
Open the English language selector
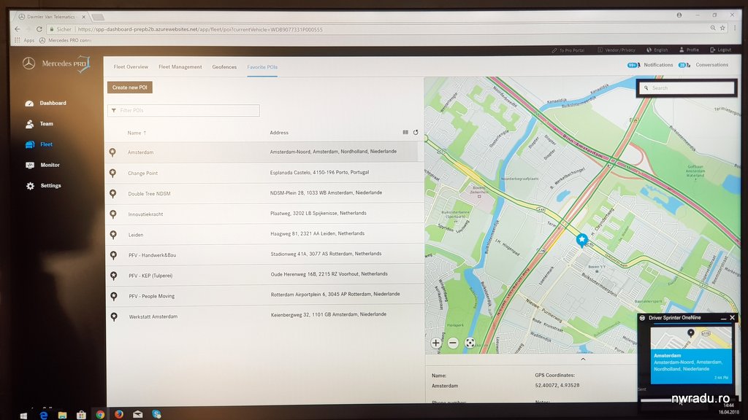pos(657,50)
